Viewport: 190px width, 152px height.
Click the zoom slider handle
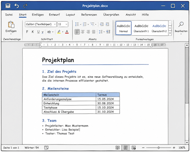tap(158, 147)
